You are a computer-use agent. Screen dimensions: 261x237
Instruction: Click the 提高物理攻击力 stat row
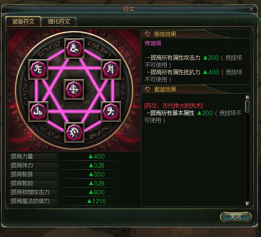tap(64, 192)
